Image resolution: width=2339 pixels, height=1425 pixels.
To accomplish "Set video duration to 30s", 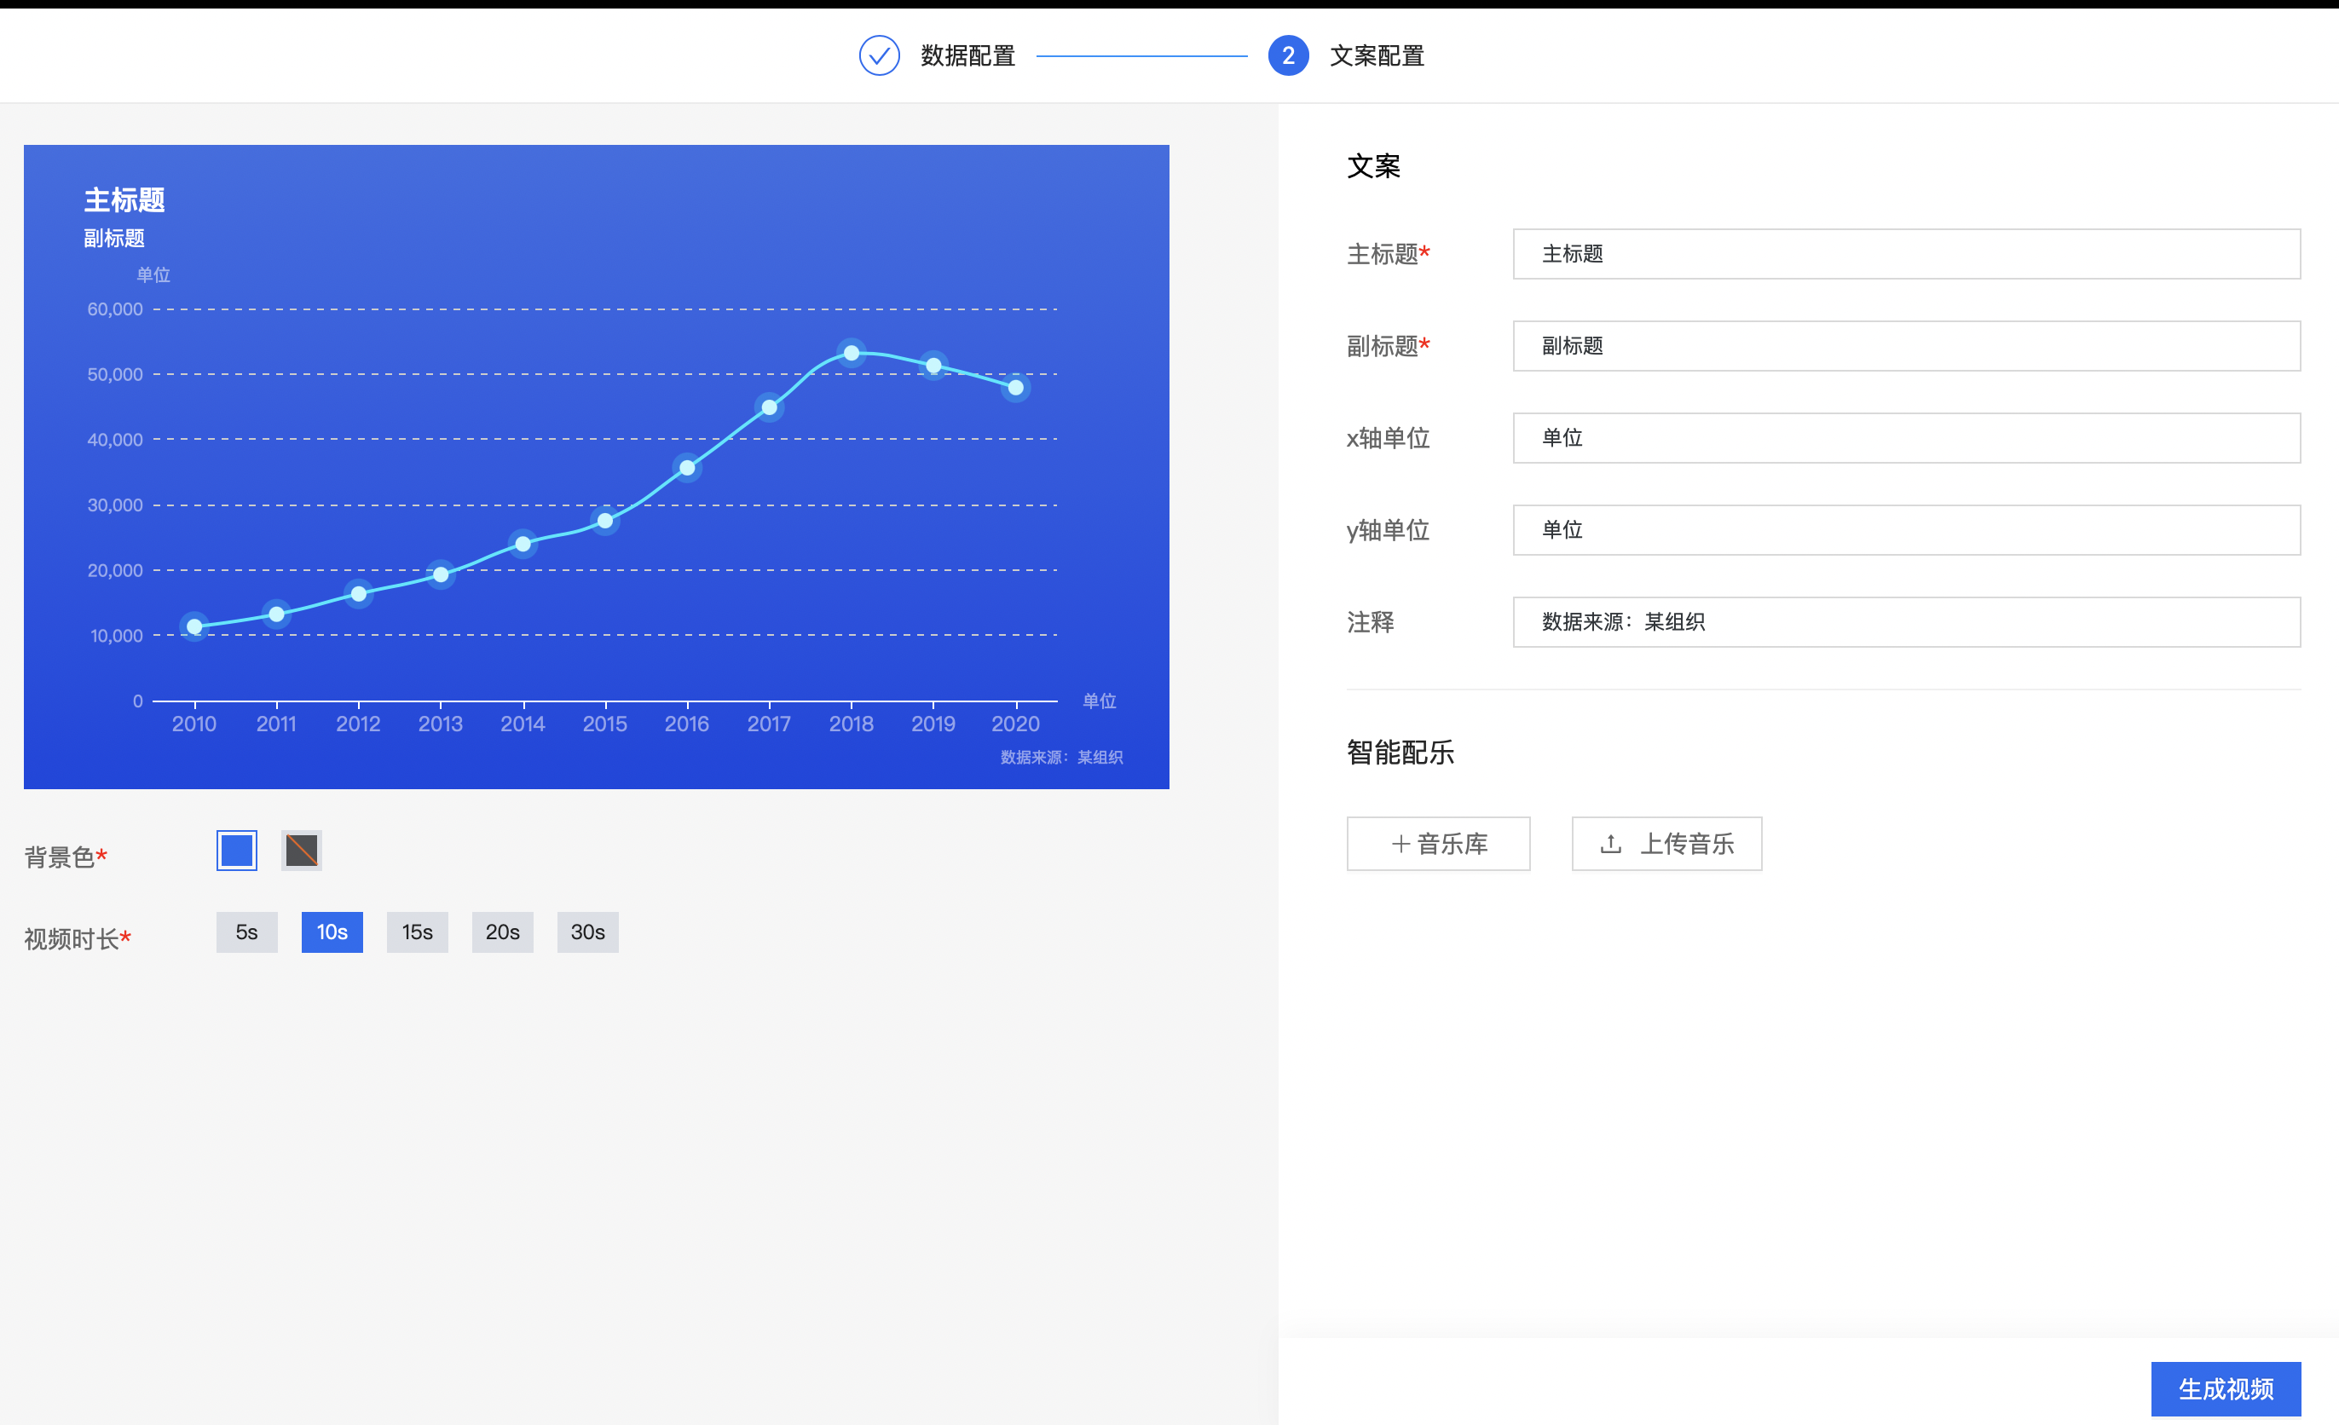I will point(587,932).
